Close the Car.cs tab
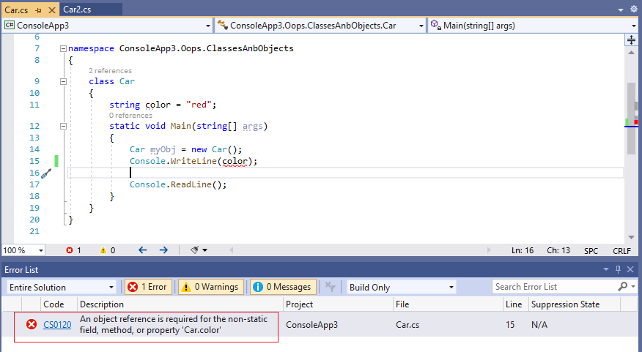Screen dimensions: 642x352 [51, 10]
